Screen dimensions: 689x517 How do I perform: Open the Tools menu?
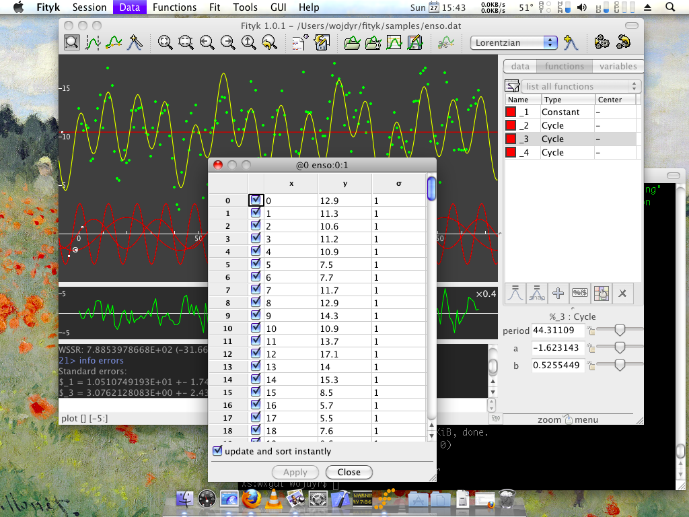pyautogui.click(x=245, y=7)
